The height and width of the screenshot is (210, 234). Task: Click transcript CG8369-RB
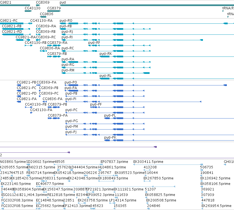[x=46, y=32]
